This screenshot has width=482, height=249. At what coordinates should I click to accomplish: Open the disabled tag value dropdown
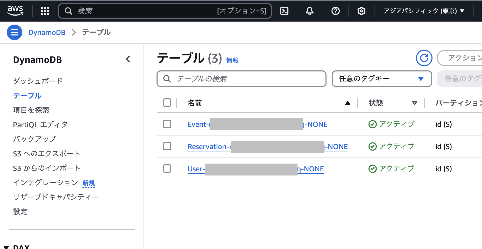(460, 79)
